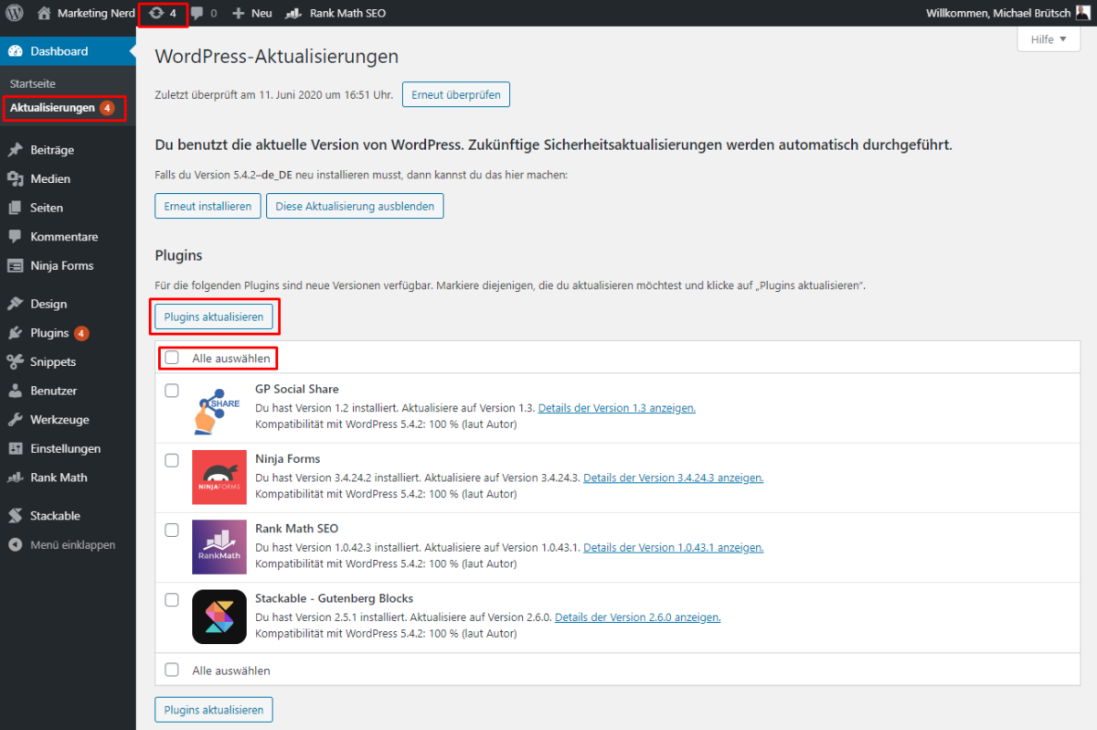Check the bottom Alle auswählen checkbox

(172, 670)
